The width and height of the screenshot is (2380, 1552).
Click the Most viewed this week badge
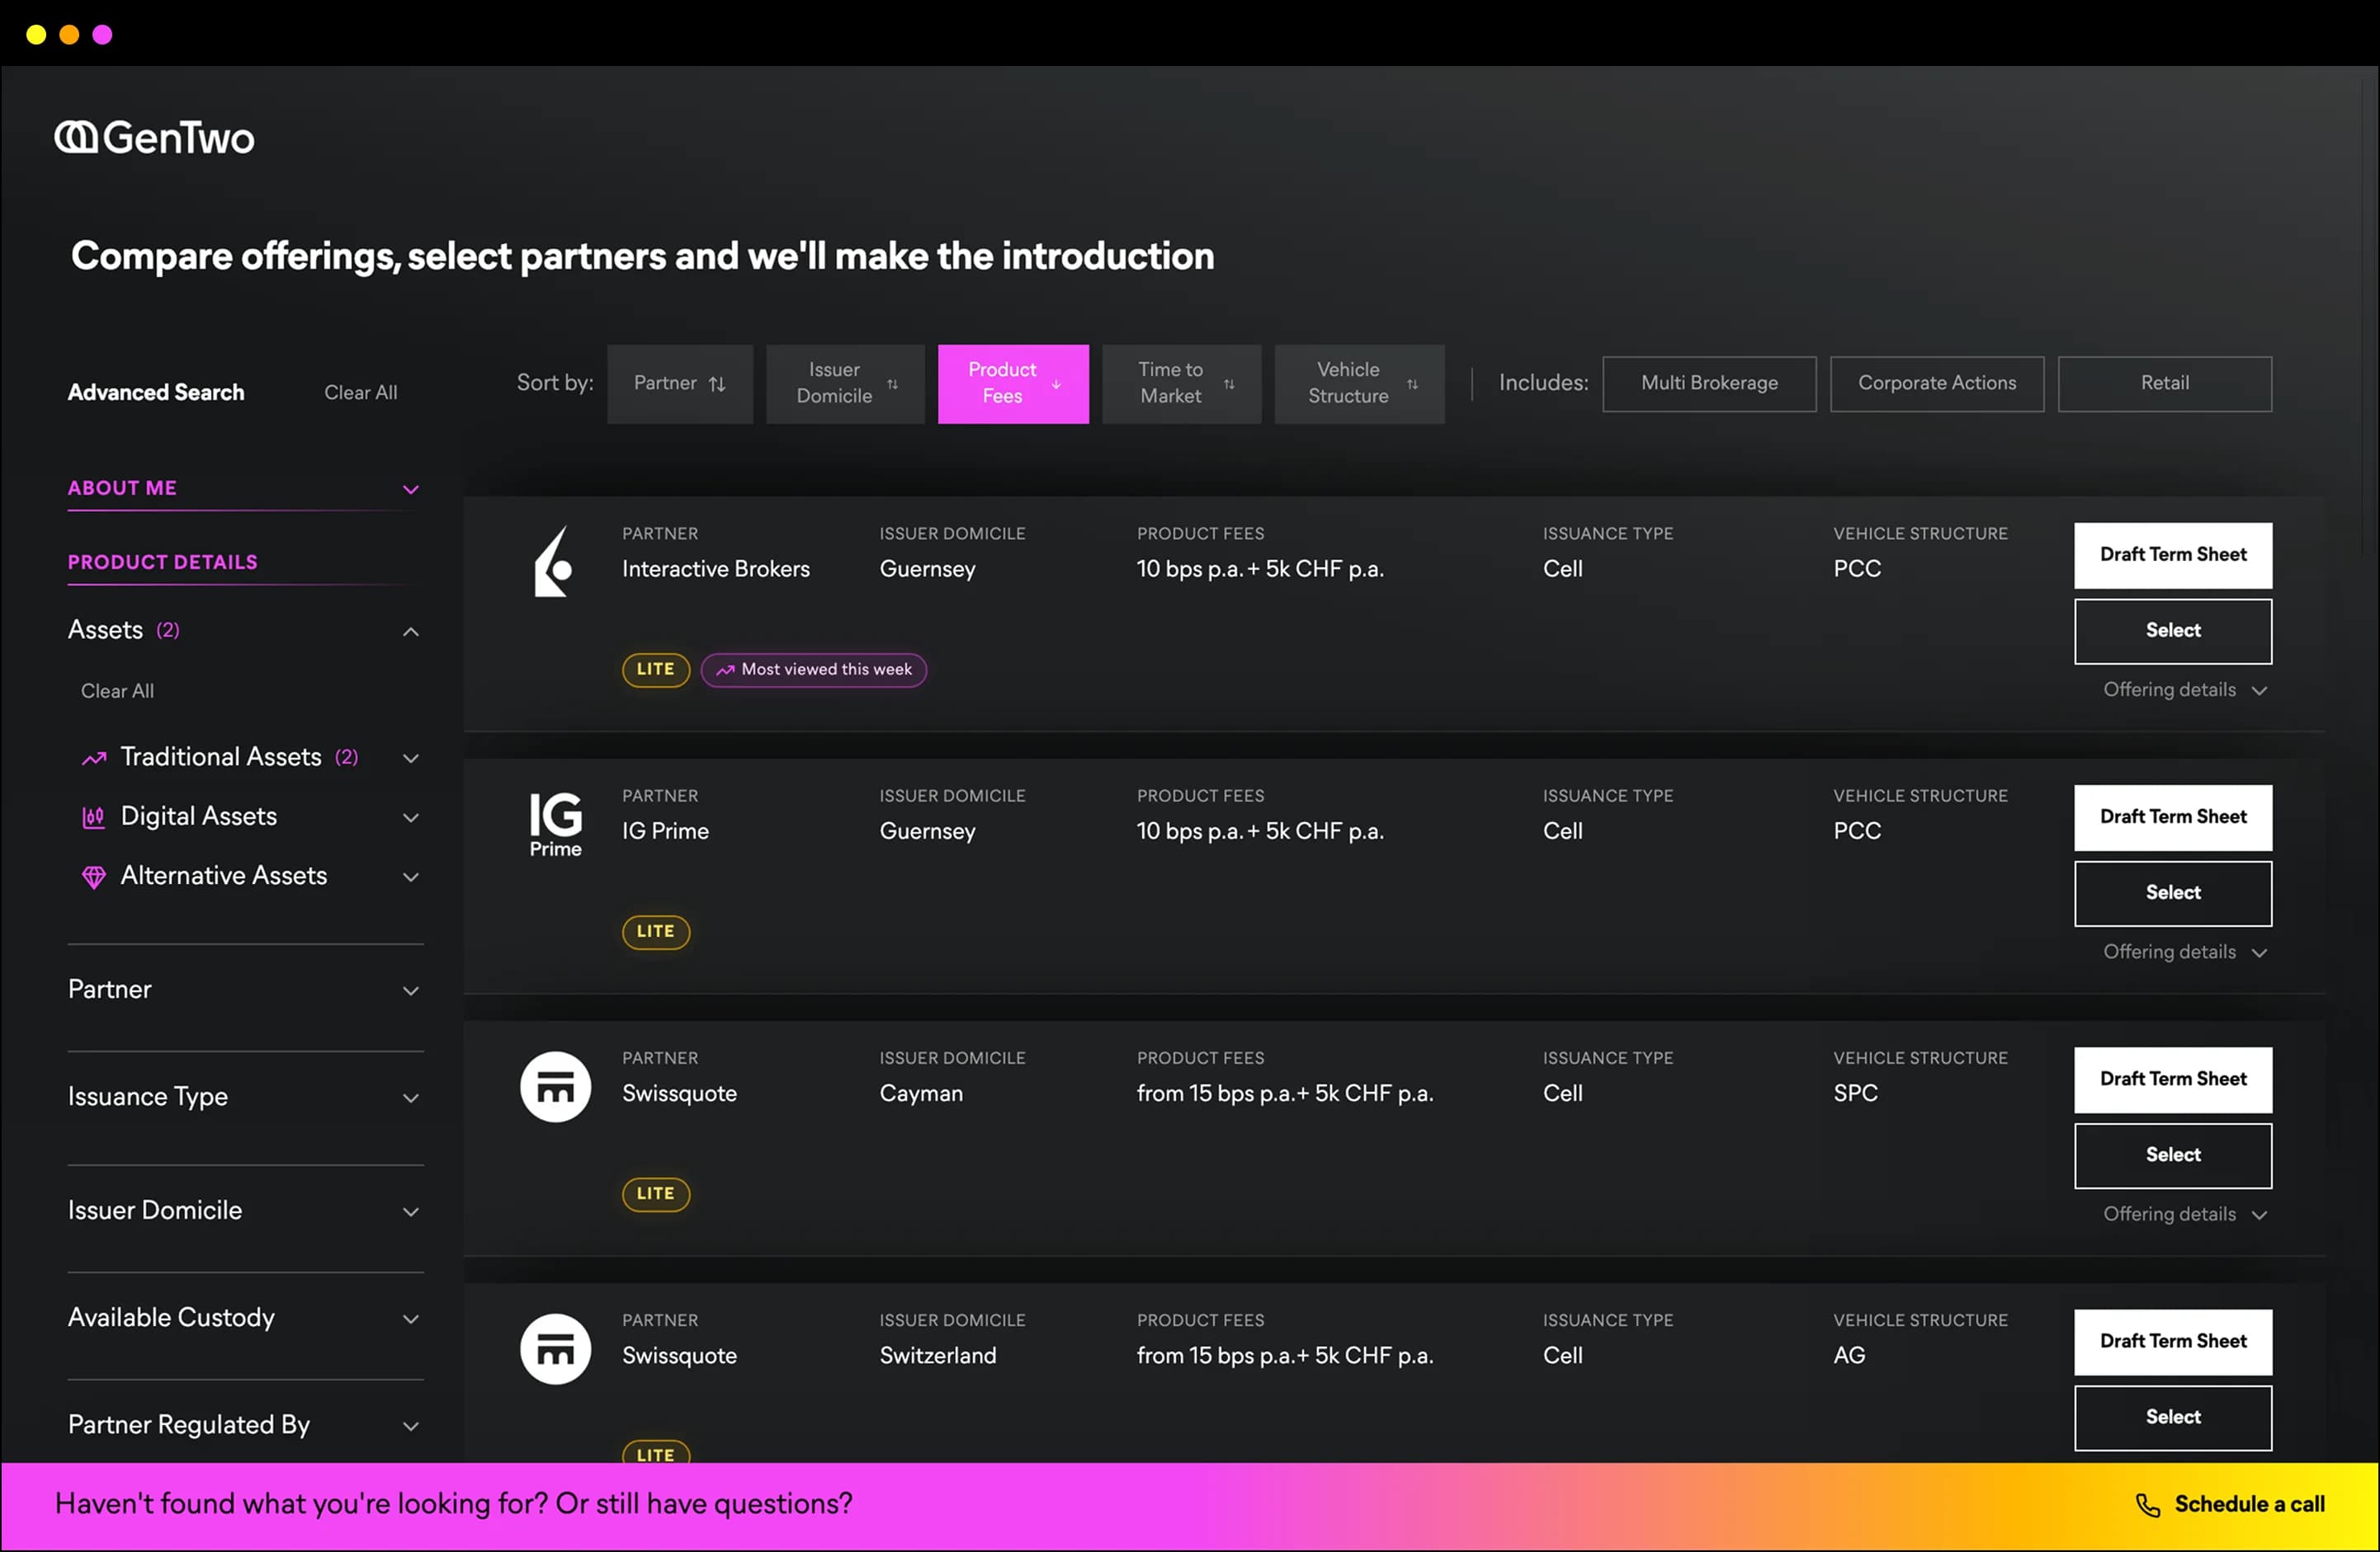tap(813, 670)
